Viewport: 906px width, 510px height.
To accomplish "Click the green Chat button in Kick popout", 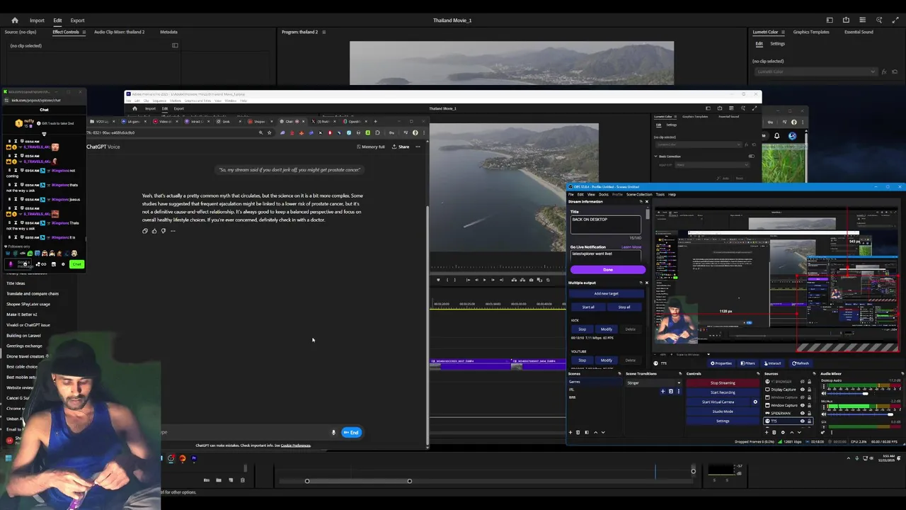I will point(76,264).
